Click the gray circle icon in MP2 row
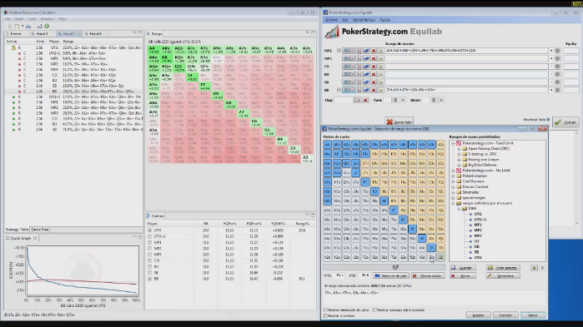Viewport: 583px width, 327px height. (x=557, y=51)
